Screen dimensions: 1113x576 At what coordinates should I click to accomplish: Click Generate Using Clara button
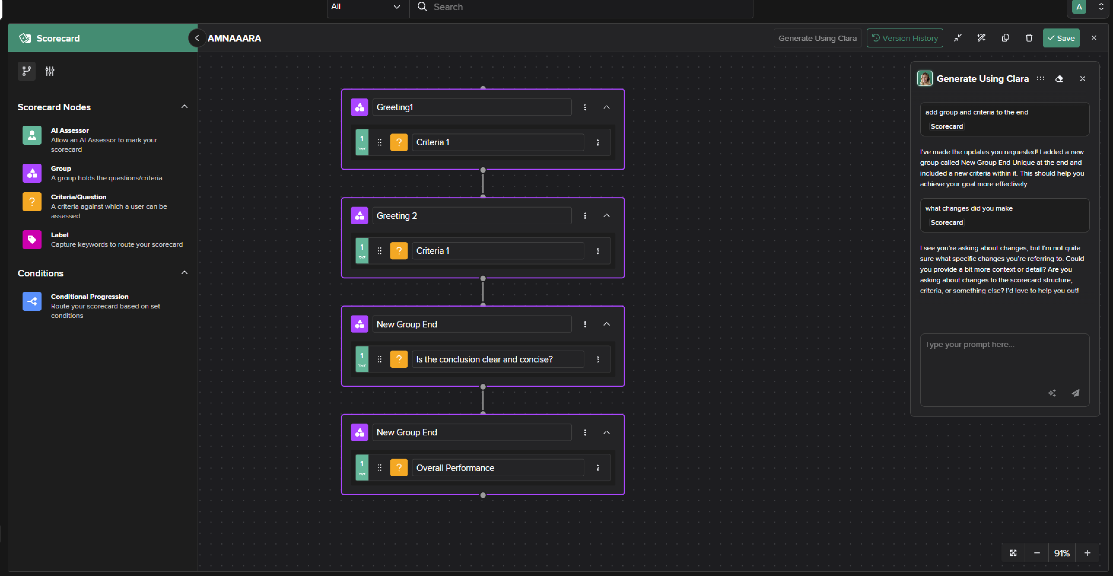(818, 38)
